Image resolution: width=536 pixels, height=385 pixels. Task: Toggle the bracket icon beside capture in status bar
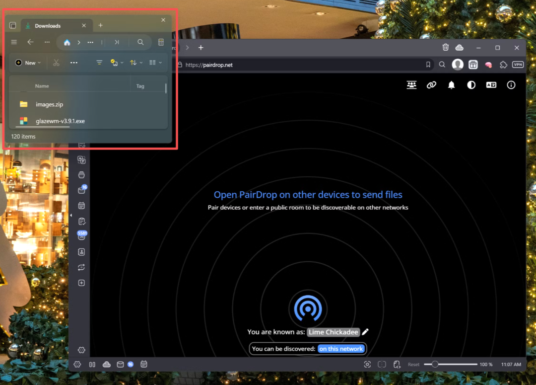(x=382, y=365)
